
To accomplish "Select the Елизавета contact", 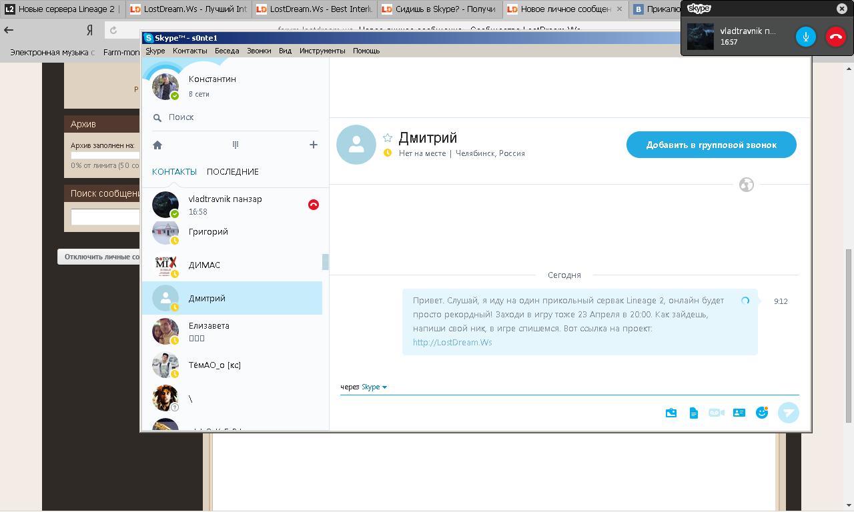I will click(232, 331).
